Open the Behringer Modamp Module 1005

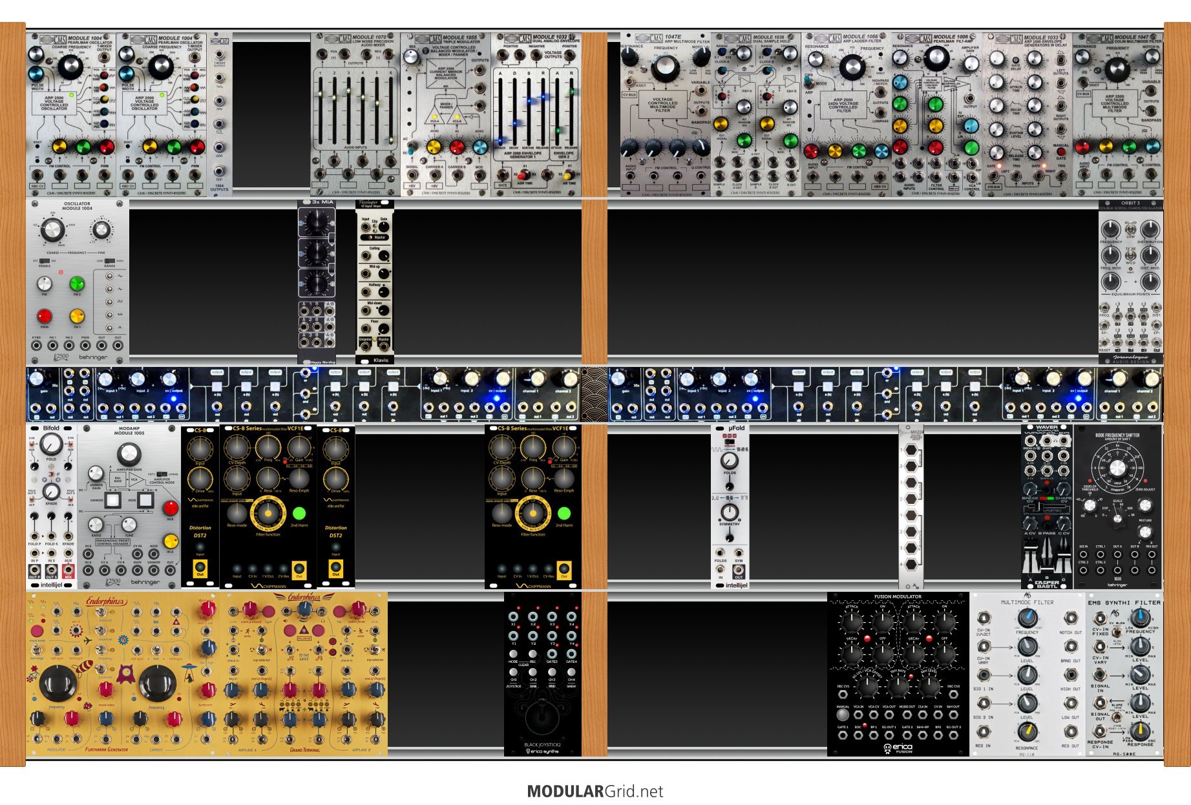tap(129, 507)
